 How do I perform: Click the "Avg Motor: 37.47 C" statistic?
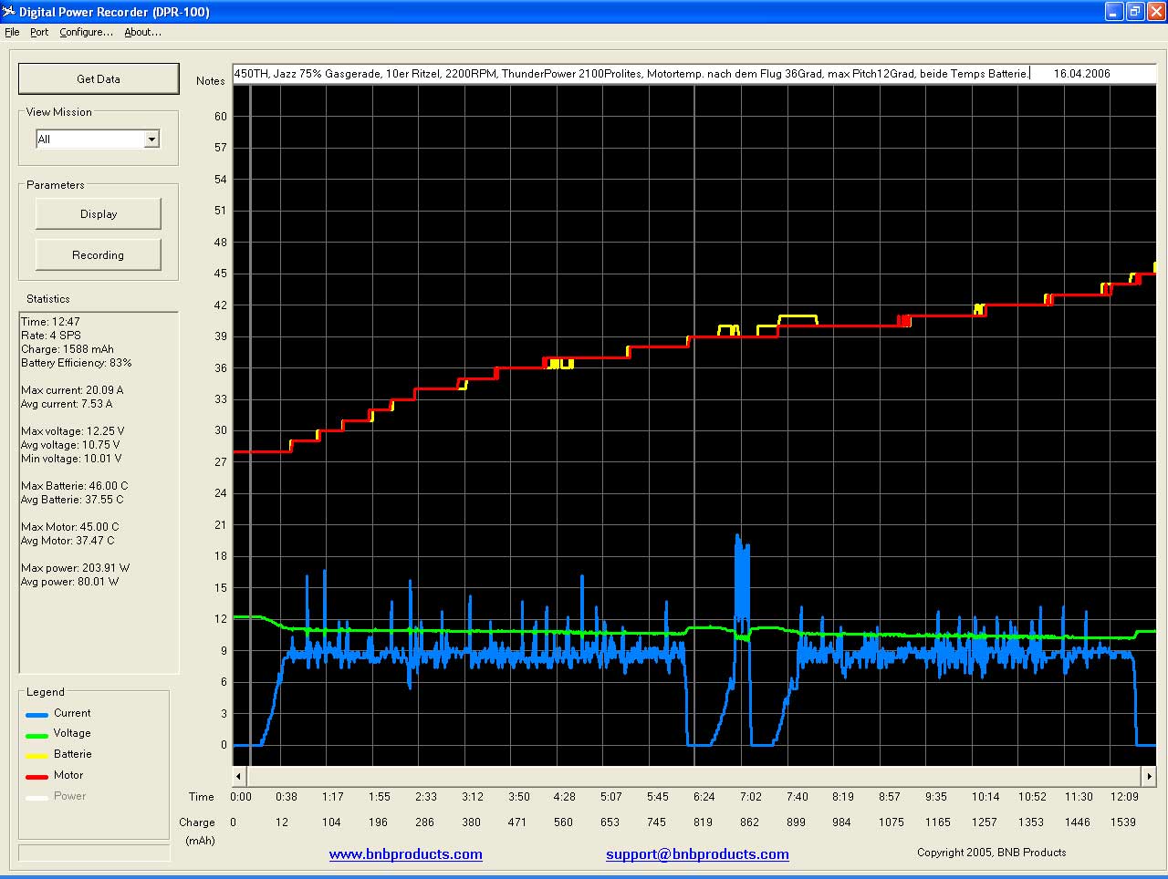point(68,541)
